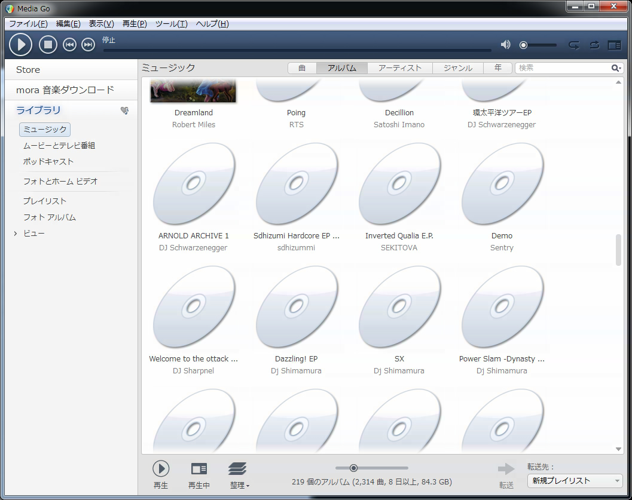Viewport: 632px width, 500px height.
Task: Open the 新規プレイリスト destination dropdown
Action: tap(575, 481)
